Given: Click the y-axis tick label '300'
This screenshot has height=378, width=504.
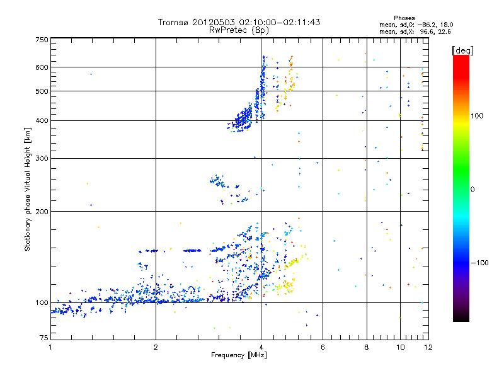Looking at the screenshot, I should click(42, 159).
